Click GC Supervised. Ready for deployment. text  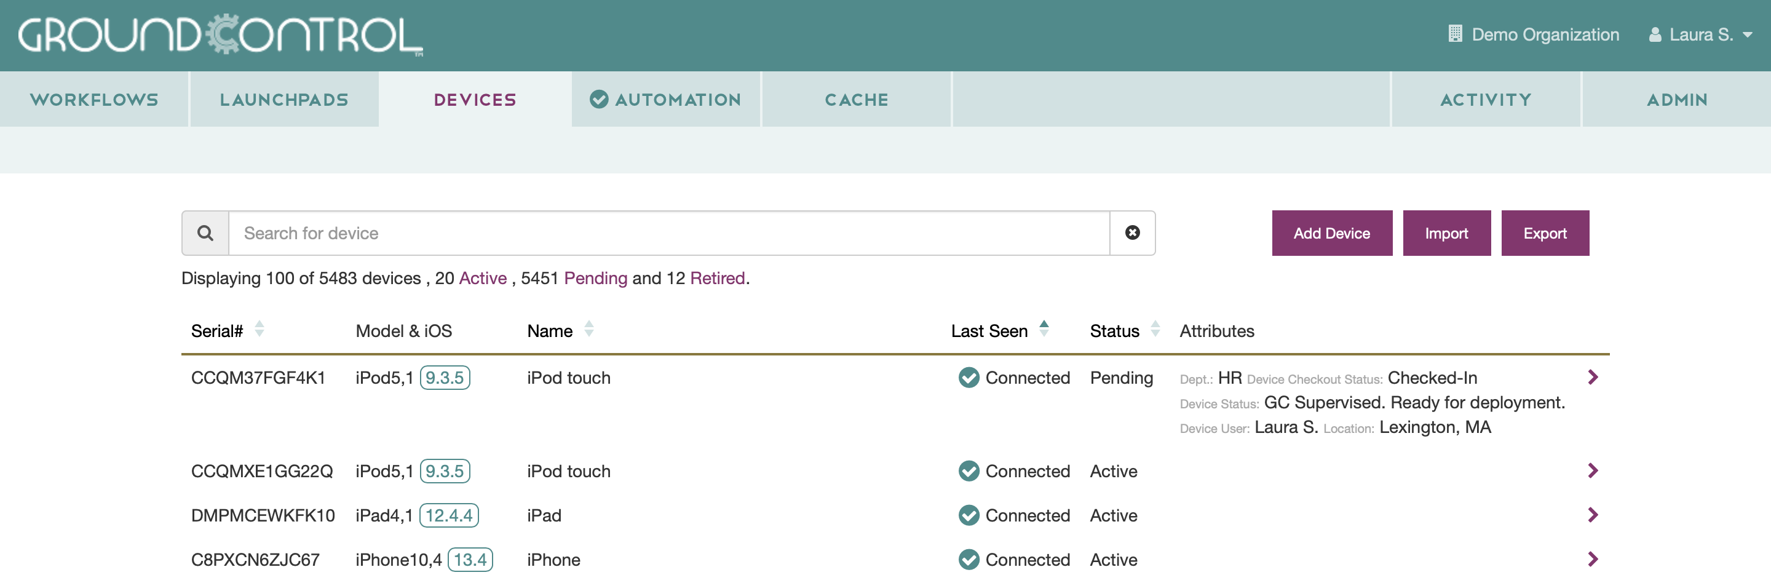[1414, 402]
